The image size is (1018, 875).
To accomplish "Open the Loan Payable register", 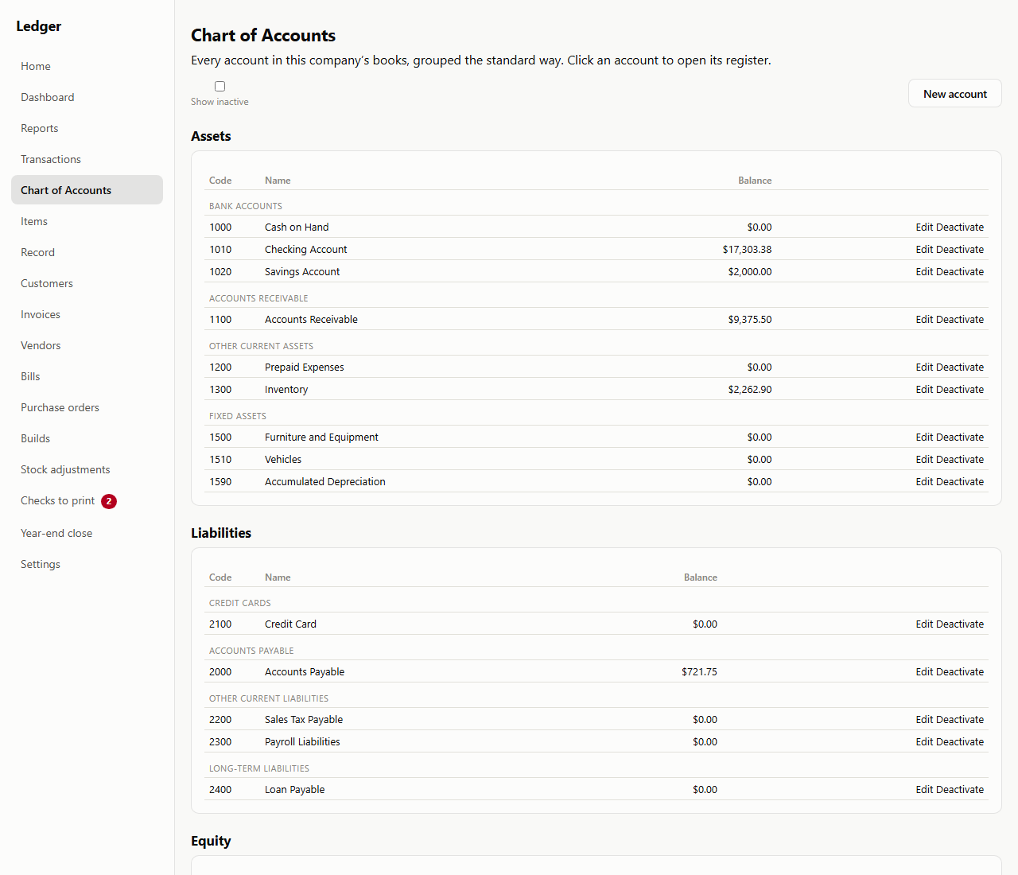I will coord(295,789).
